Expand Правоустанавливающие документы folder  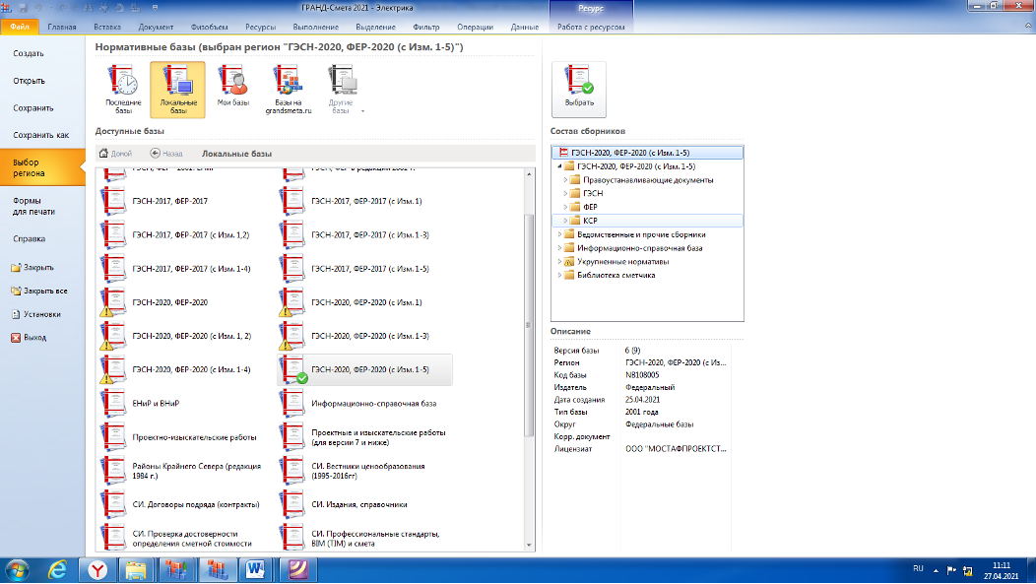click(x=565, y=179)
